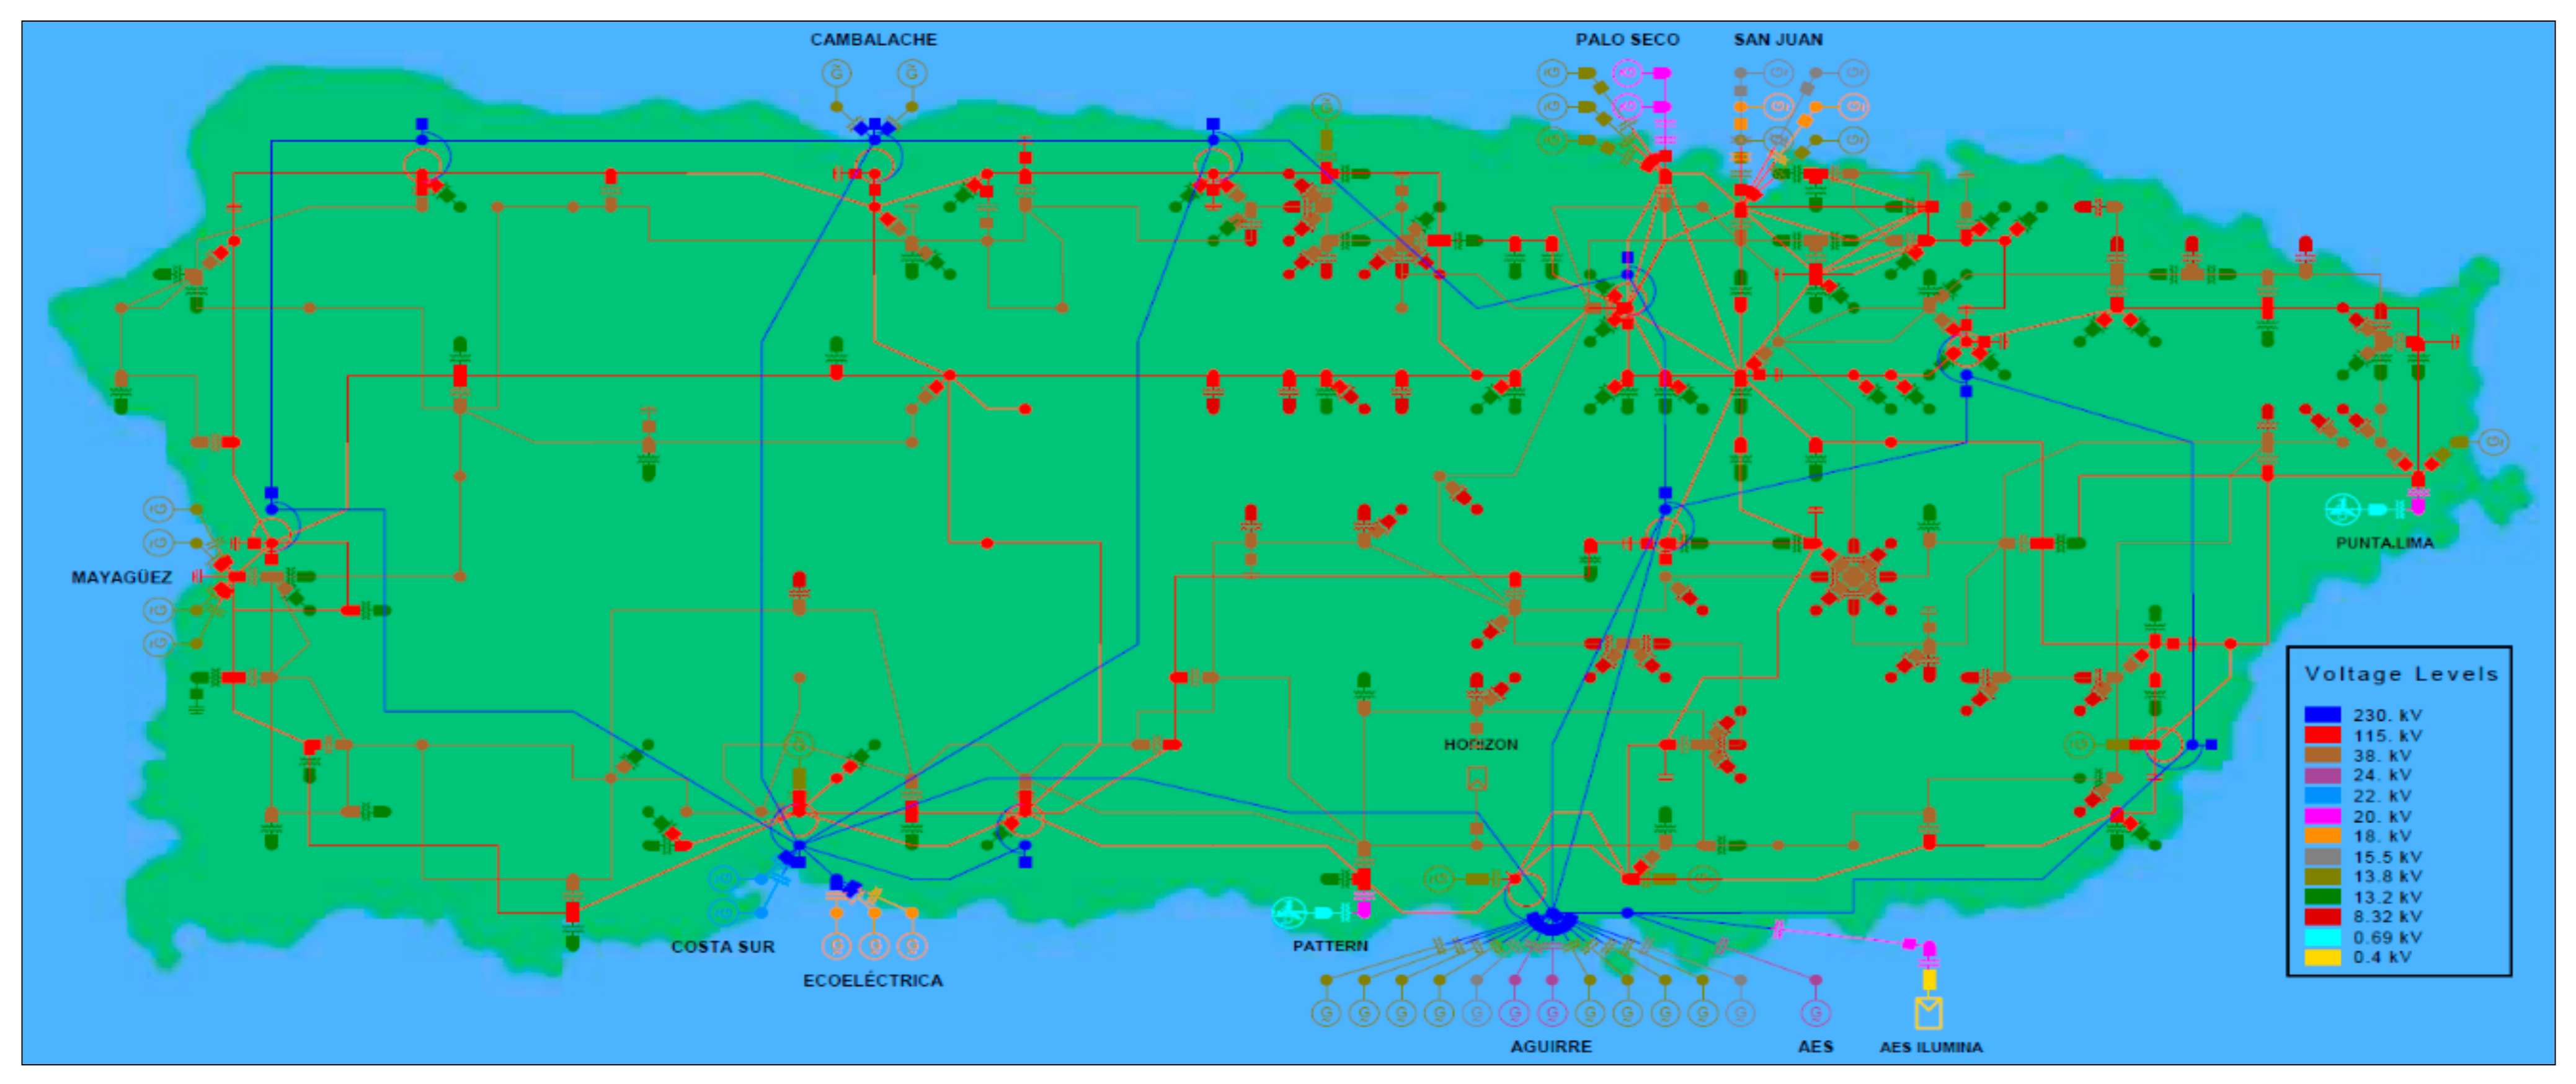Click the MAYAGÜEZ plant label
Image resolution: width=2576 pixels, height=1084 pixels.
coord(121,578)
